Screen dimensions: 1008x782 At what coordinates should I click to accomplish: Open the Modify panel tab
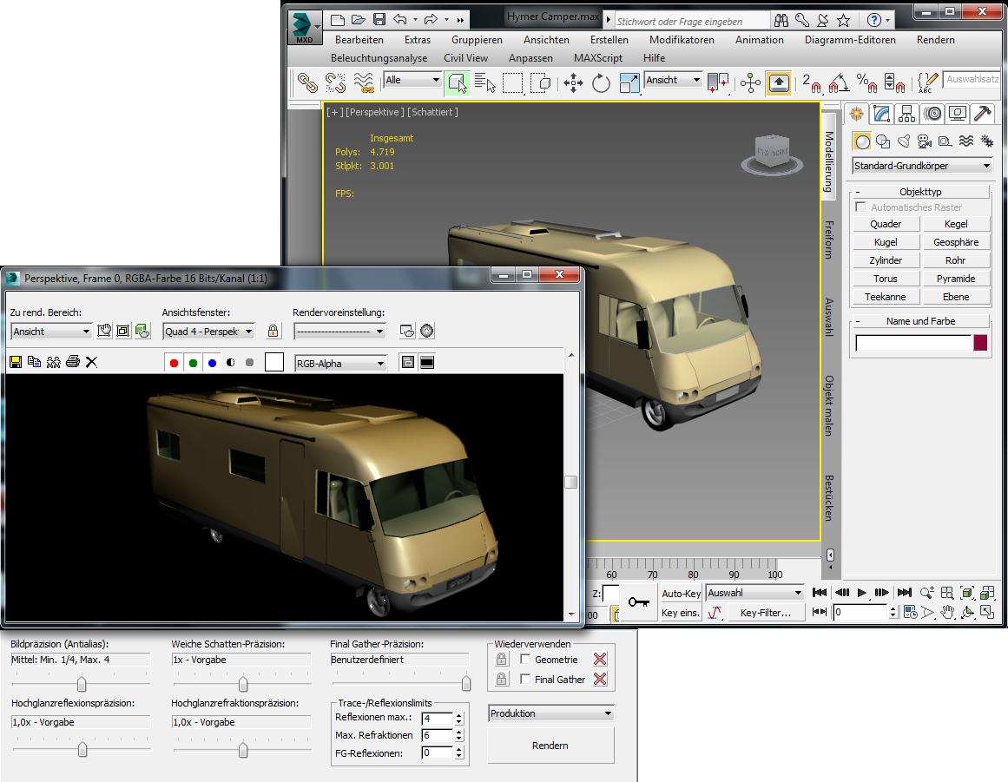tap(881, 114)
